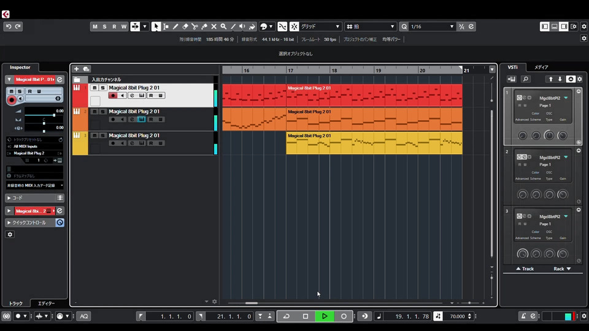Switch to the VSTi tab
This screenshot has width=589, height=331.
(512, 67)
